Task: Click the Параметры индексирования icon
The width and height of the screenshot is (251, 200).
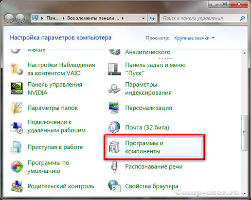Action: 114,89
